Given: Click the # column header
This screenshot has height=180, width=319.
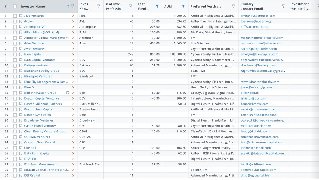Looking at the screenshot, I should [x=5, y=6].
